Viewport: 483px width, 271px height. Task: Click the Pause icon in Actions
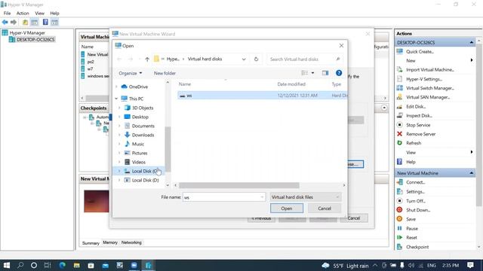[399, 228]
